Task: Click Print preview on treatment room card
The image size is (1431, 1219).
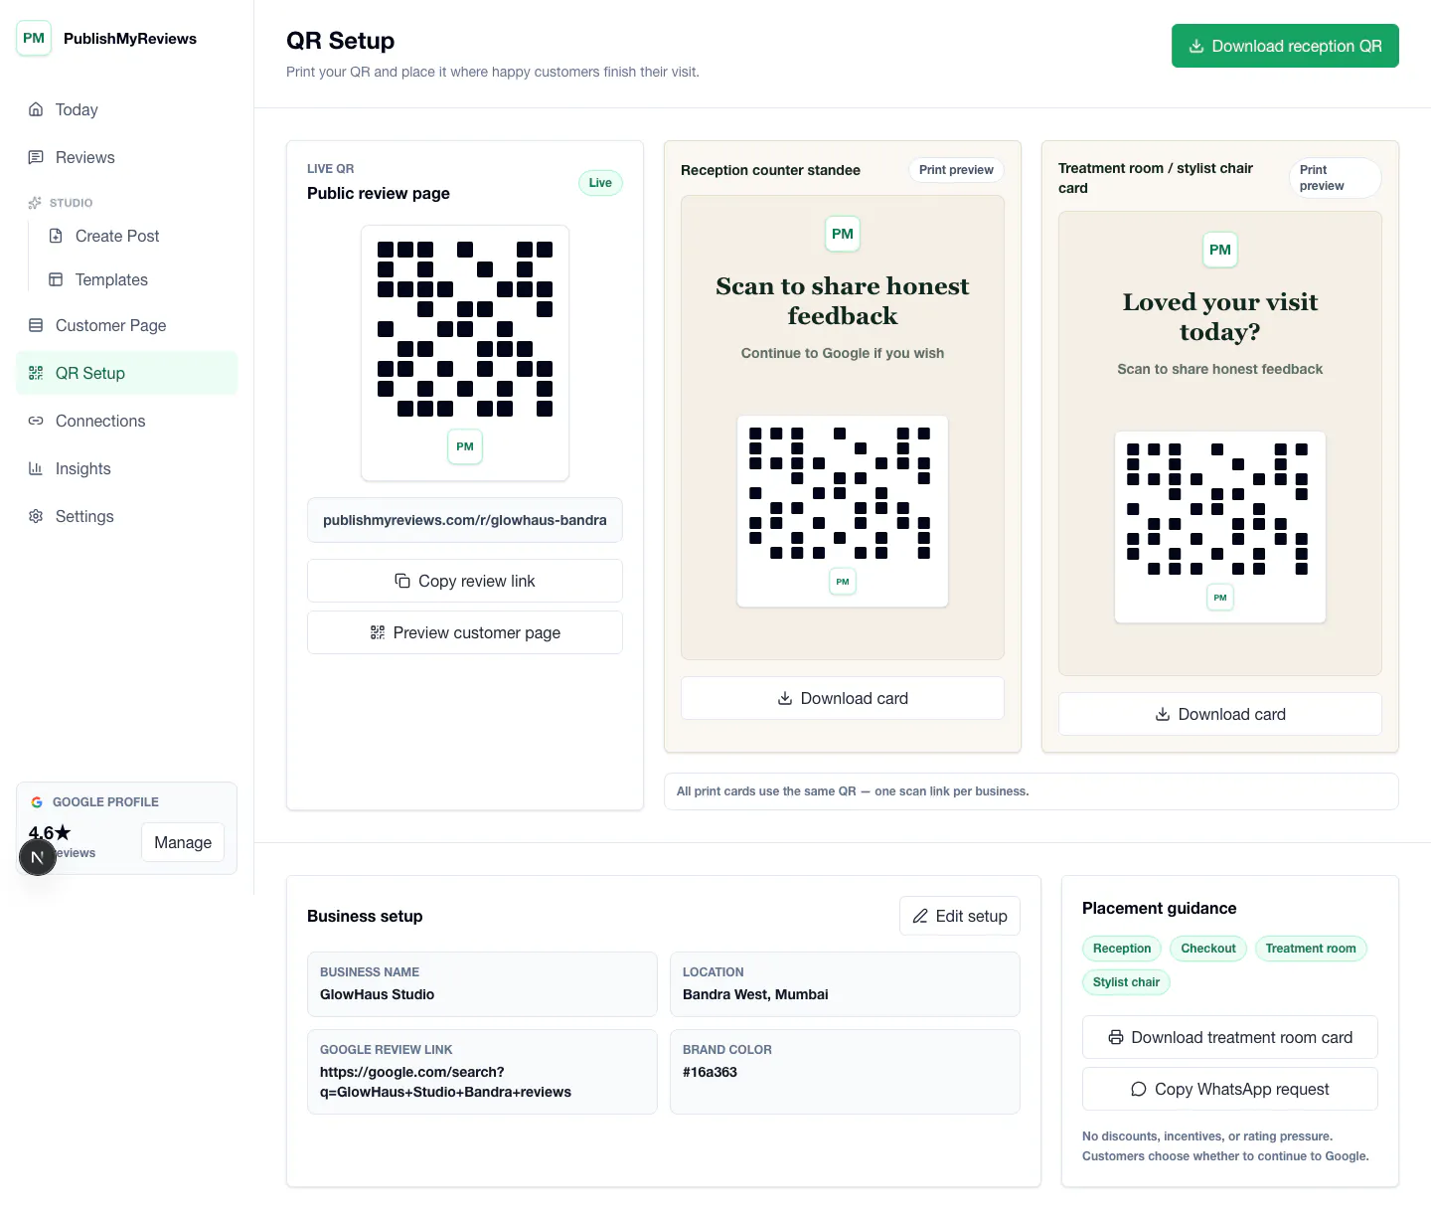Action: pyautogui.click(x=1336, y=178)
